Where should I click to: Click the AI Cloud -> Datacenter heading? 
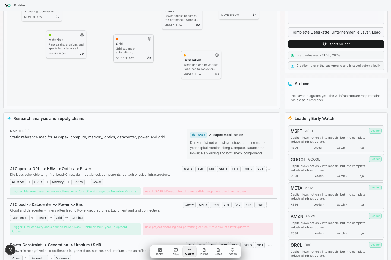pos(47,204)
